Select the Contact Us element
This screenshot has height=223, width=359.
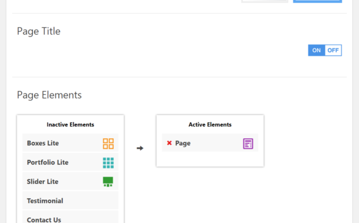click(71, 217)
